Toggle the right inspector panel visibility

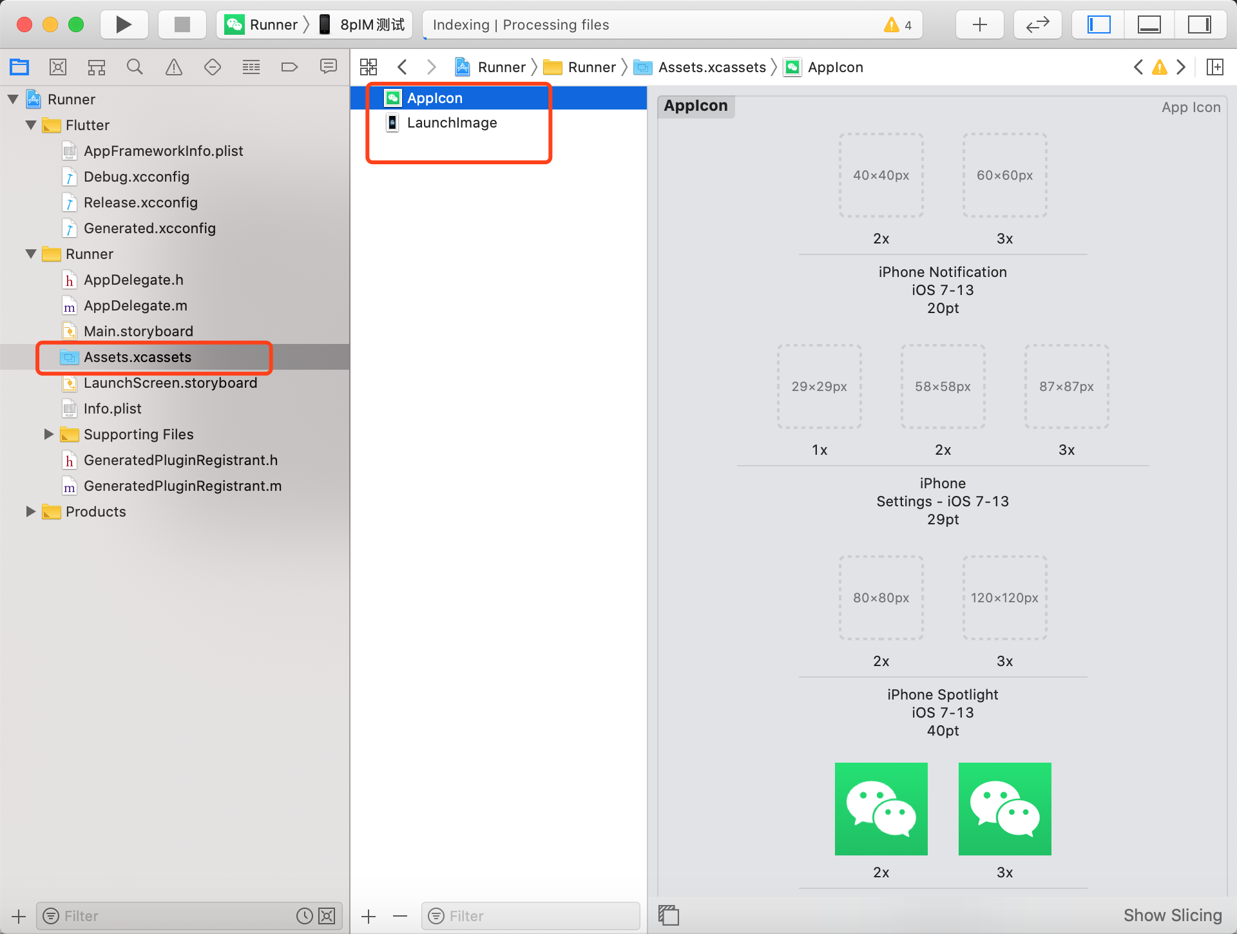pos(1199,24)
